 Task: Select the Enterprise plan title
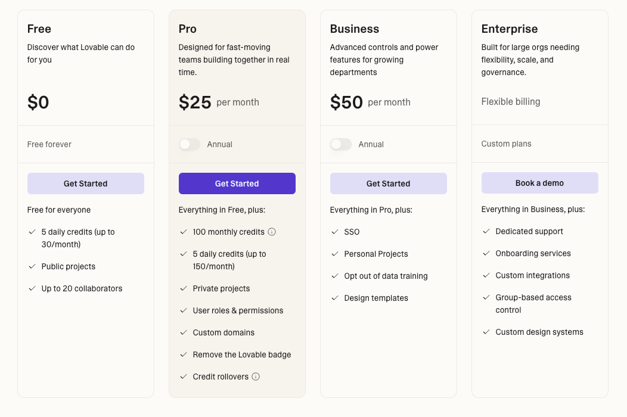coord(510,29)
